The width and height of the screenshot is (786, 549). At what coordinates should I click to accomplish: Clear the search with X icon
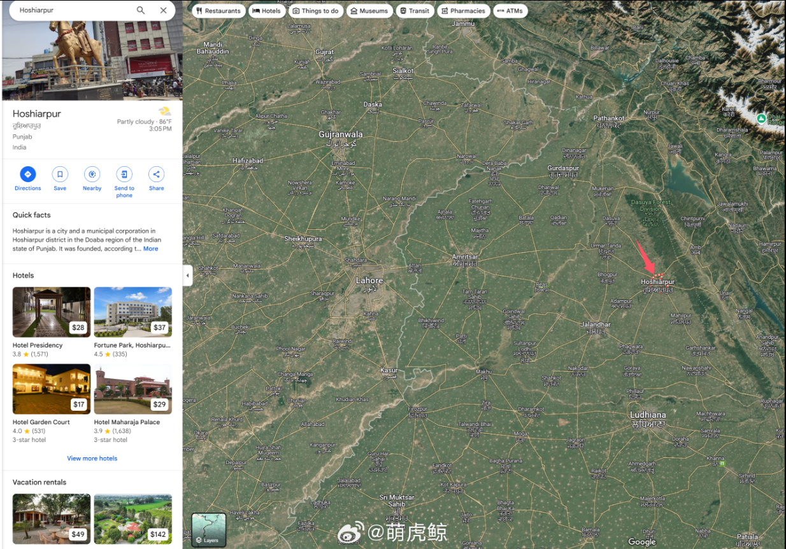(x=164, y=10)
